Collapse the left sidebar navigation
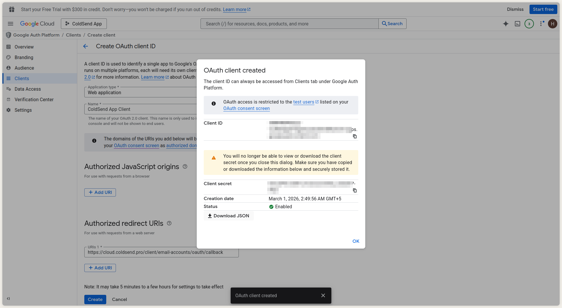Screen dimensions: 562x308 pos(8,299)
